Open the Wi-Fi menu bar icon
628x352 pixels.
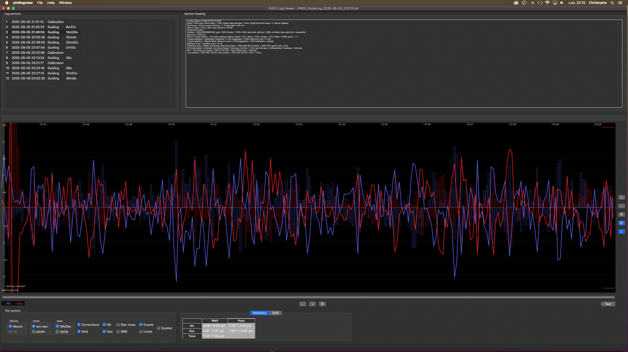click(547, 3)
